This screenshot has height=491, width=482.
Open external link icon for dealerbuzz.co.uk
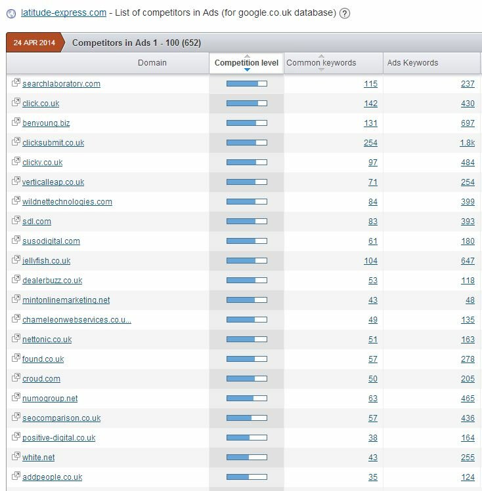click(16, 279)
